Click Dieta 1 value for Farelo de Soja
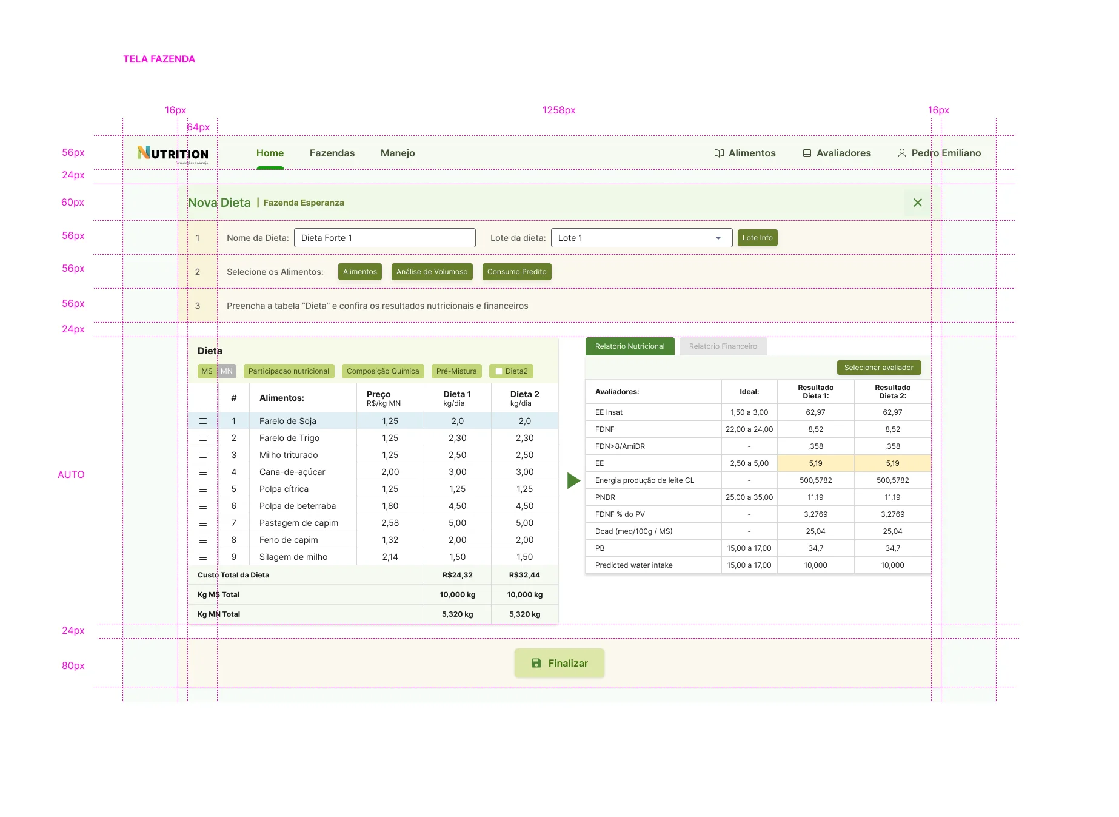 [x=458, y=421]
